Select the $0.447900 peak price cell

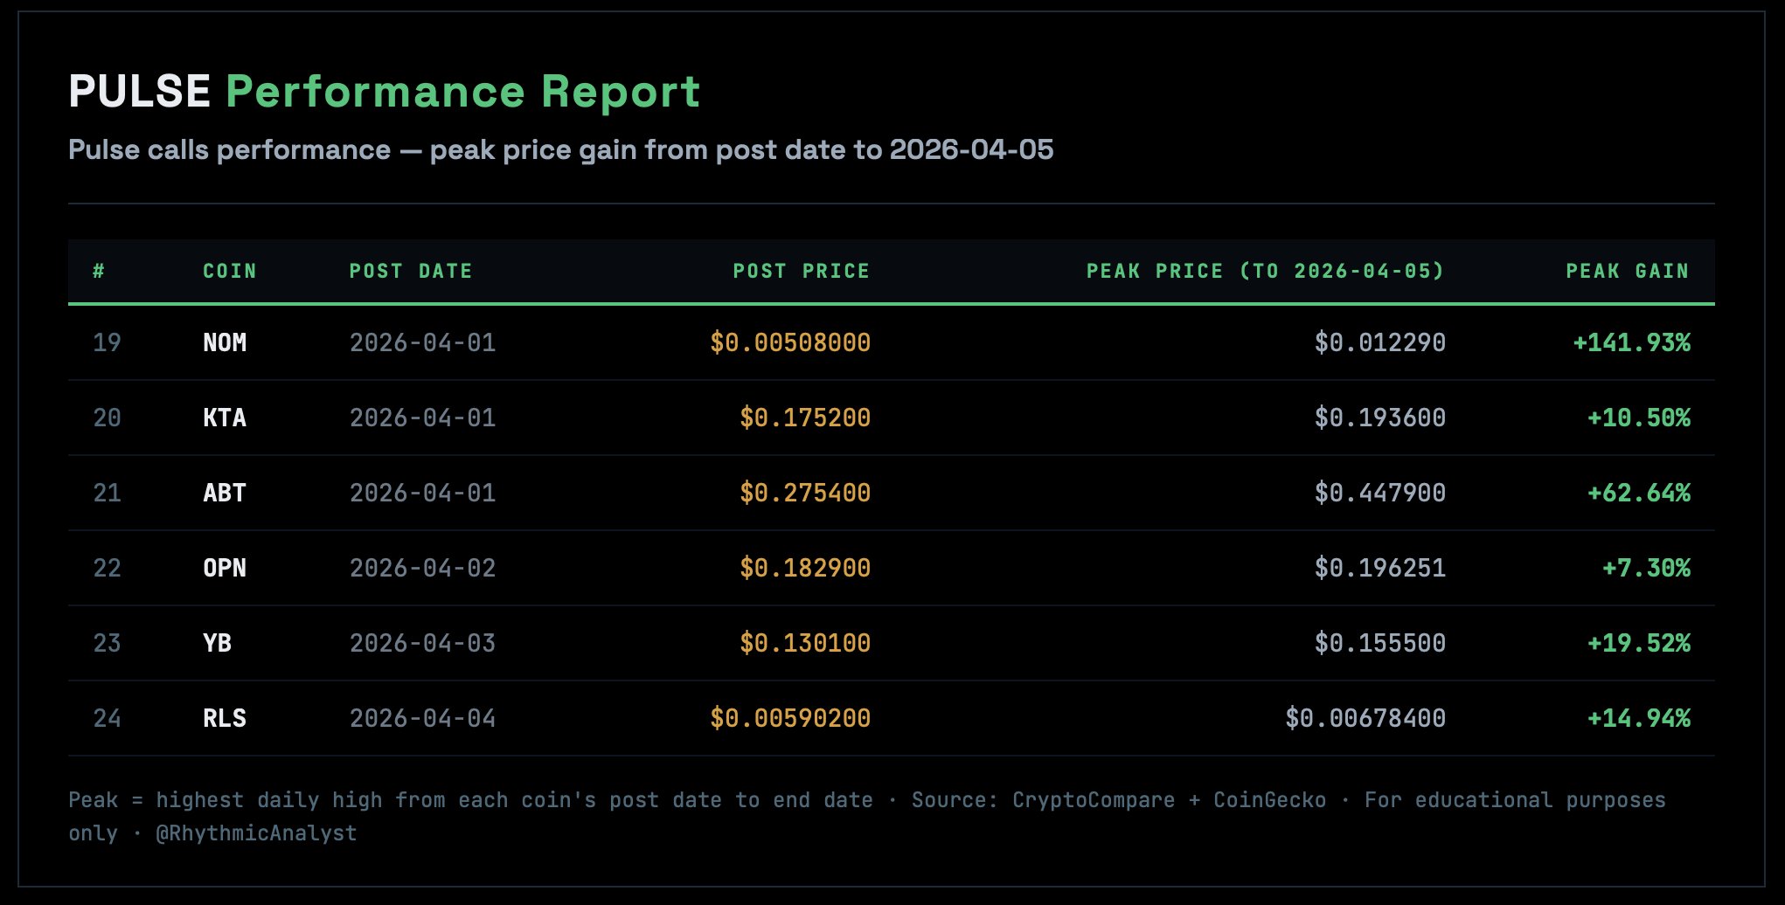pyautogui.click(x=1379, y=493)
